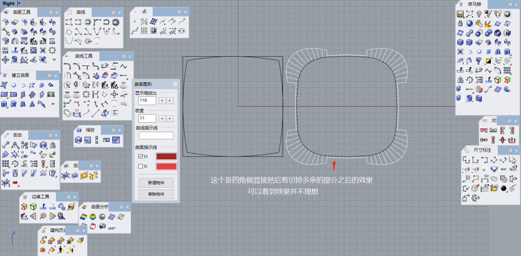The width and height of the screenshot is (521, 256).
Task: Open gear options of 曲面工具 panel
Action: pos(50,12)
